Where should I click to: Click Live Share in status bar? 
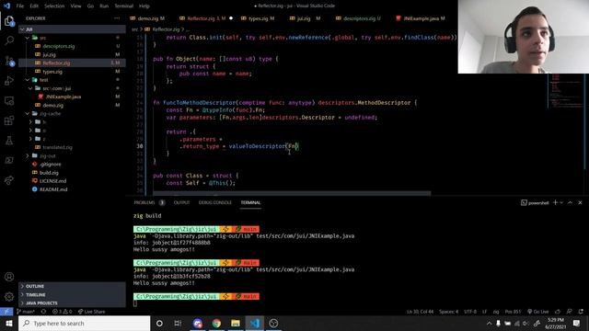point(92,312)
